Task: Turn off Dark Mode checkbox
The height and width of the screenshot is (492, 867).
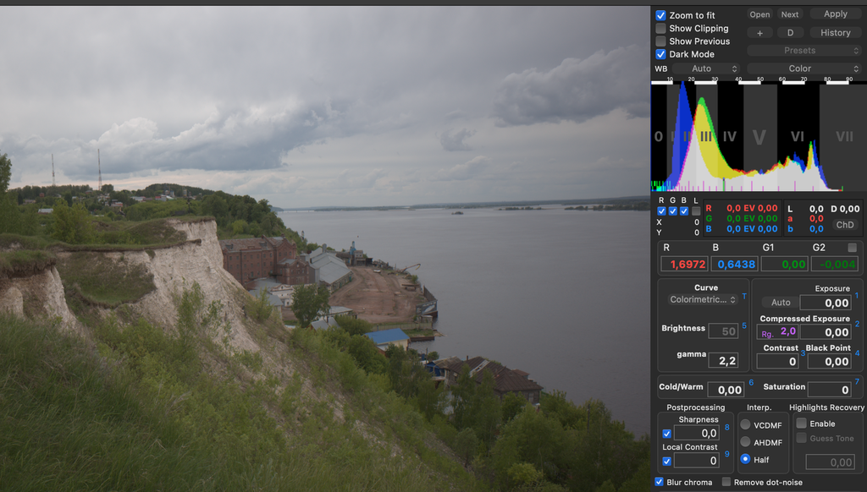Action: coord(660,54)
